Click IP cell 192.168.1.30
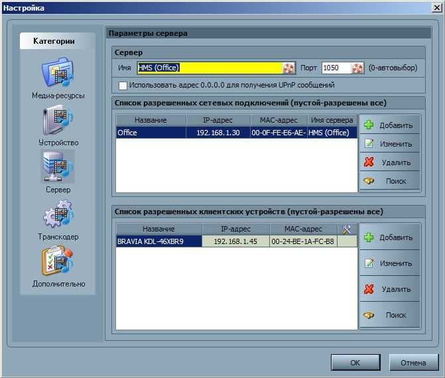This screenshot has height=378, width=445. click(x=218, y=133)
